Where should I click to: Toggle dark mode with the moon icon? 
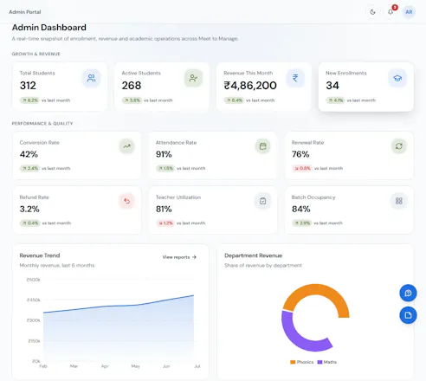point(372,12)
